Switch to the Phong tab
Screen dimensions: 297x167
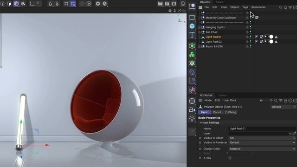[x=231, y=112]
